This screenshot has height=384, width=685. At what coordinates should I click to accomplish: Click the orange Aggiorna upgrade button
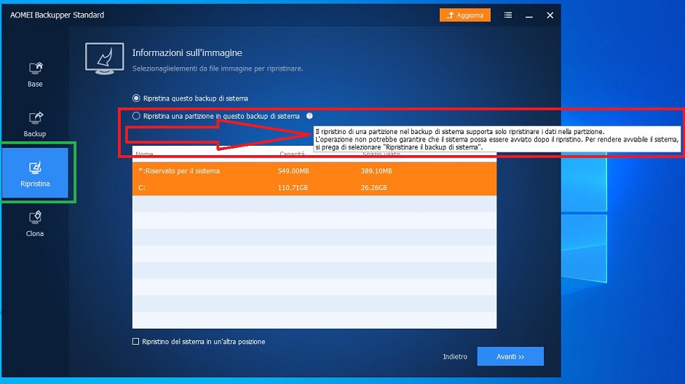pyautogui.click(x=465, y=15)
